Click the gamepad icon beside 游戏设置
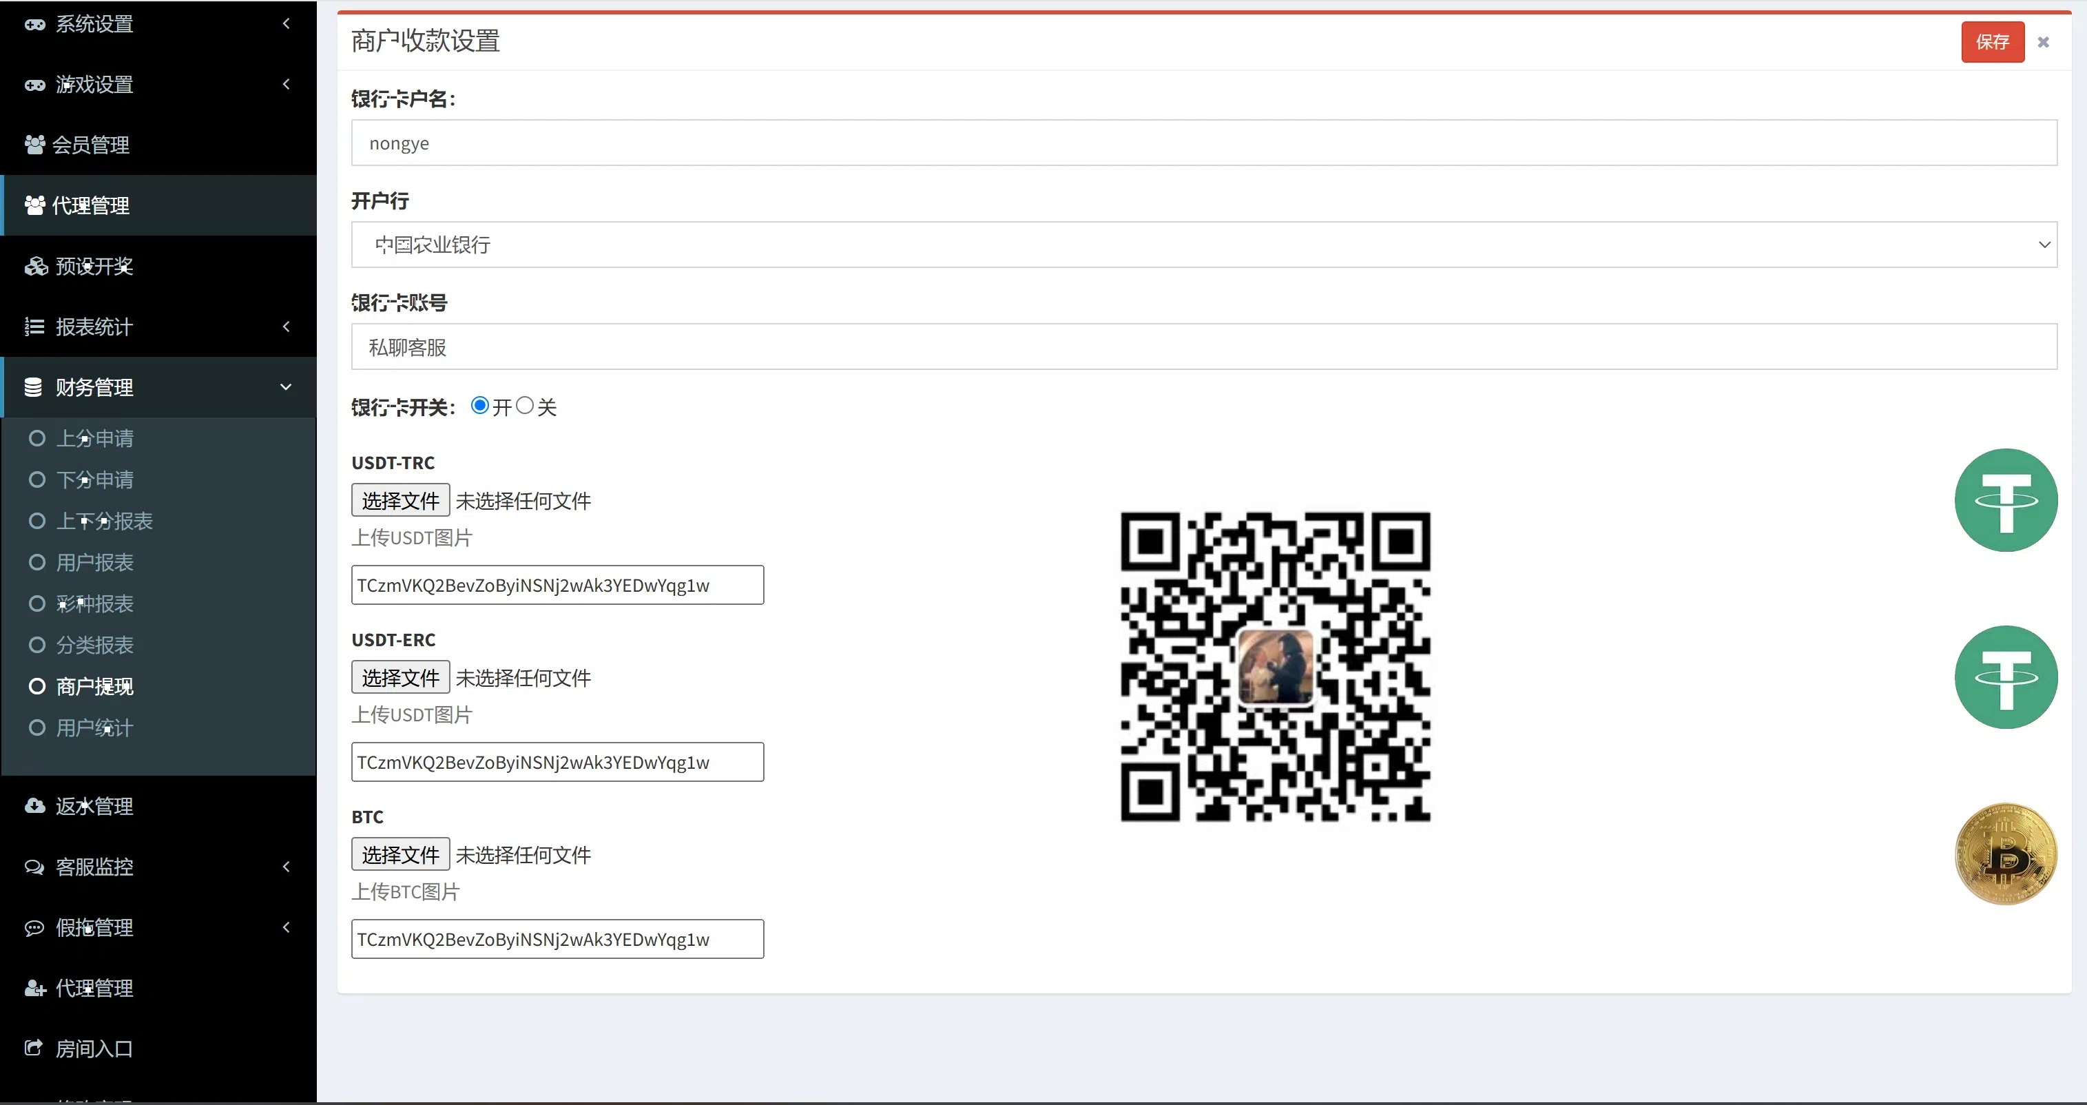Image resolution: width=2087 pixels, height=1105 pixels. pos(35,85)
